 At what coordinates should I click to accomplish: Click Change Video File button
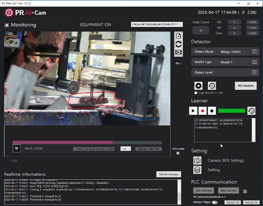[149, 149]
